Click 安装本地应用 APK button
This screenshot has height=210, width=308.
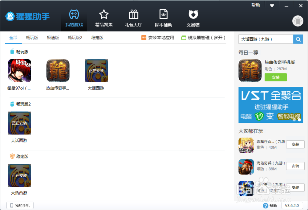[x=158, y=38]
